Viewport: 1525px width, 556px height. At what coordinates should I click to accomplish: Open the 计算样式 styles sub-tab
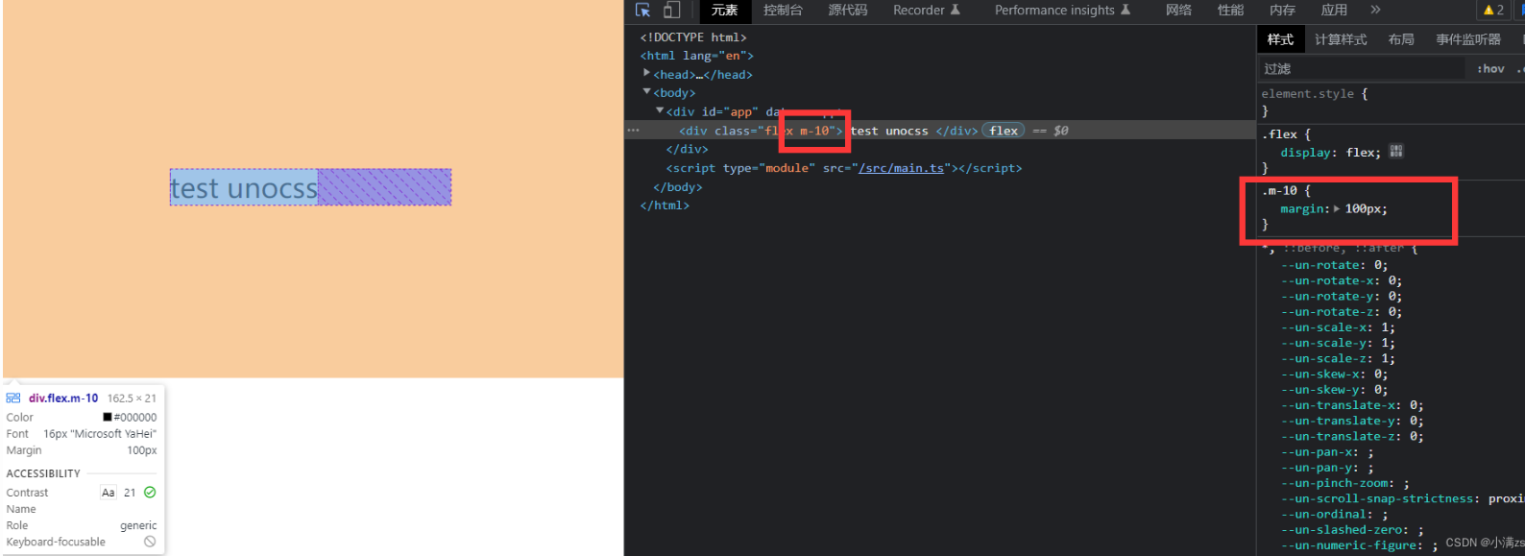click(x=1341, y=39)
